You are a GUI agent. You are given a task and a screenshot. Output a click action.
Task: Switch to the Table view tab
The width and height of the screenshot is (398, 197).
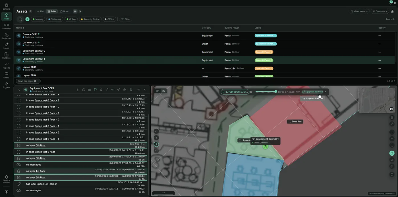tap(52, 11)
